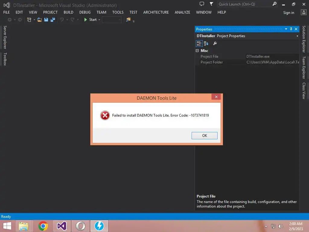Open the Solution Explorer side tab
Image resolution: width=309 pixels, height=232 pixels.
304,39
